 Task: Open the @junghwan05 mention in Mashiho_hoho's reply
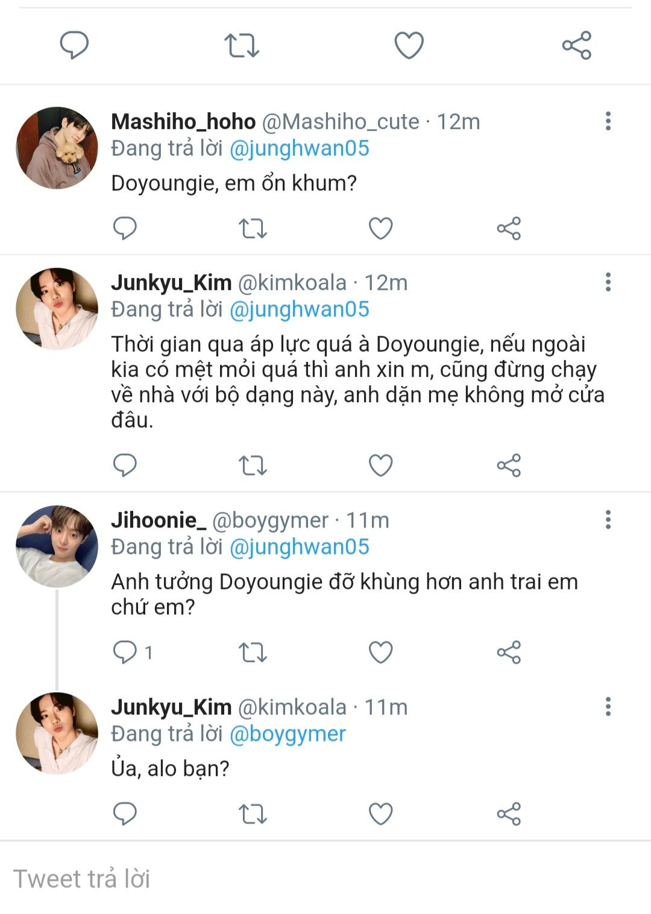(x=300, y=148)
